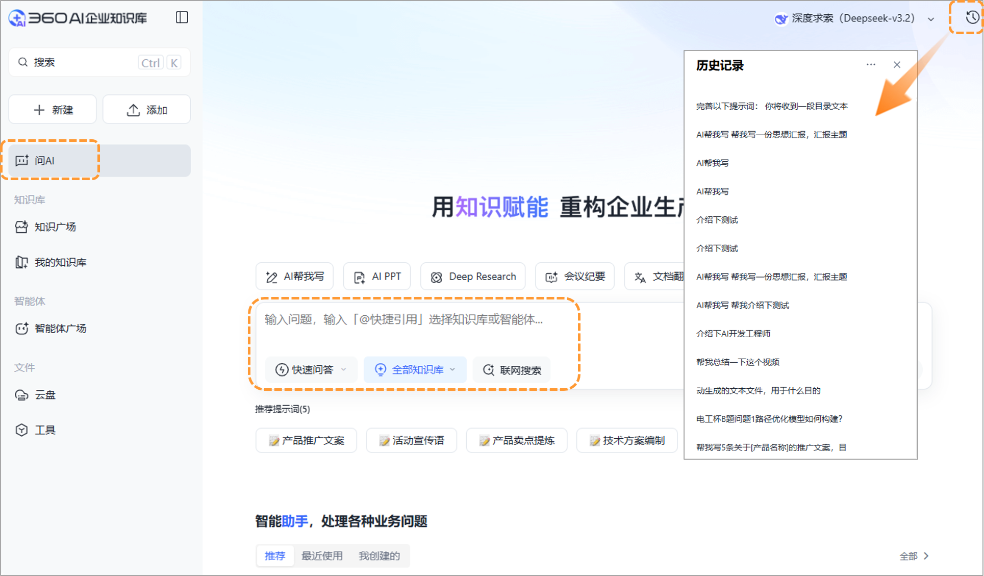Click the 新建 create button
The width and height of the screenshot is (984, 576).
coord(53,109)
